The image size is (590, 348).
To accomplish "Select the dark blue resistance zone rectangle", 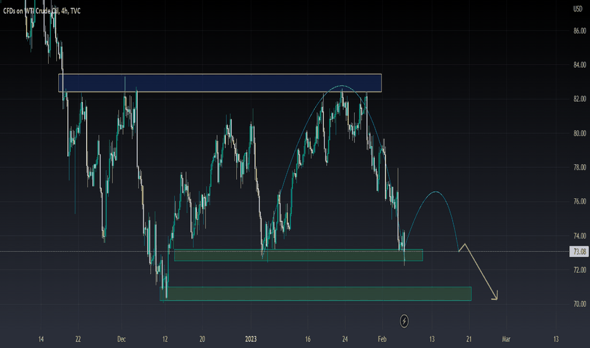I will point(220,83).
